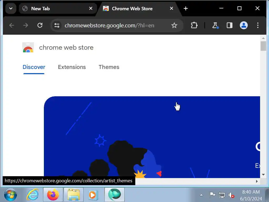Open Chrome Labs flask icon
The width and height of the screenshot is (269, 202).
[x=215, y=26]
